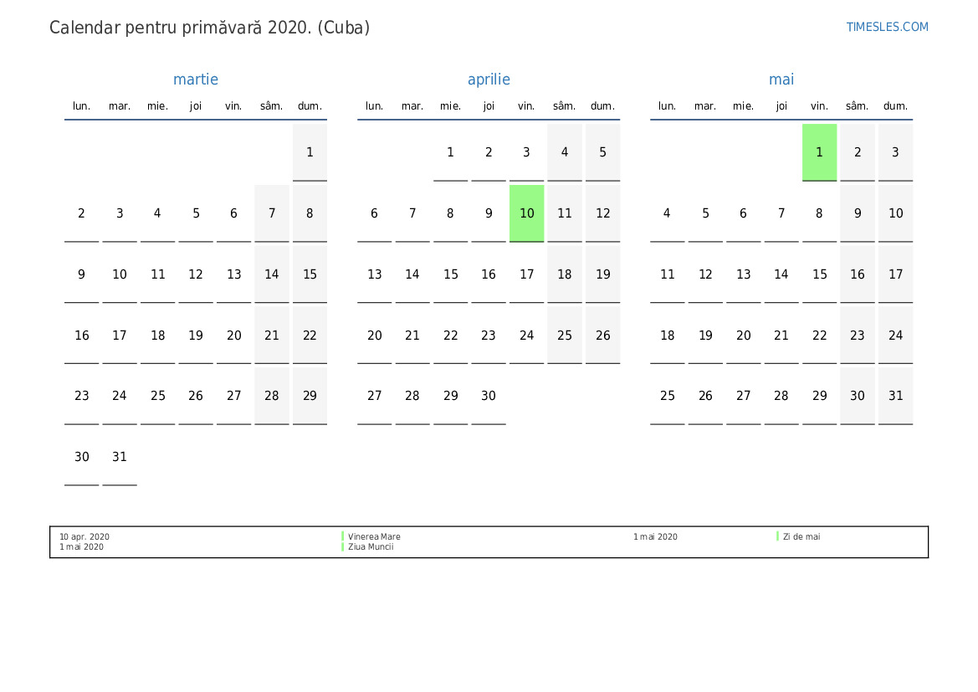Click '1 mai 2020' date beside Zi de mai
The image size is (978, 692).
pyautogui.click(x=656, y=536)
